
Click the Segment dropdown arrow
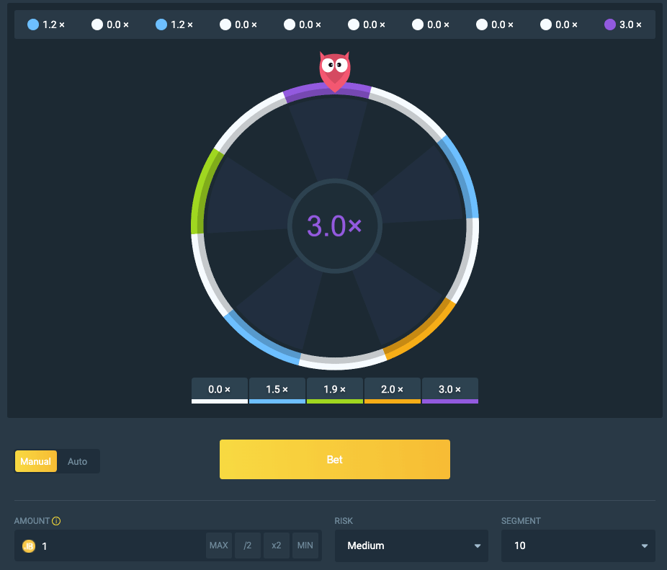tap(645, 546)
